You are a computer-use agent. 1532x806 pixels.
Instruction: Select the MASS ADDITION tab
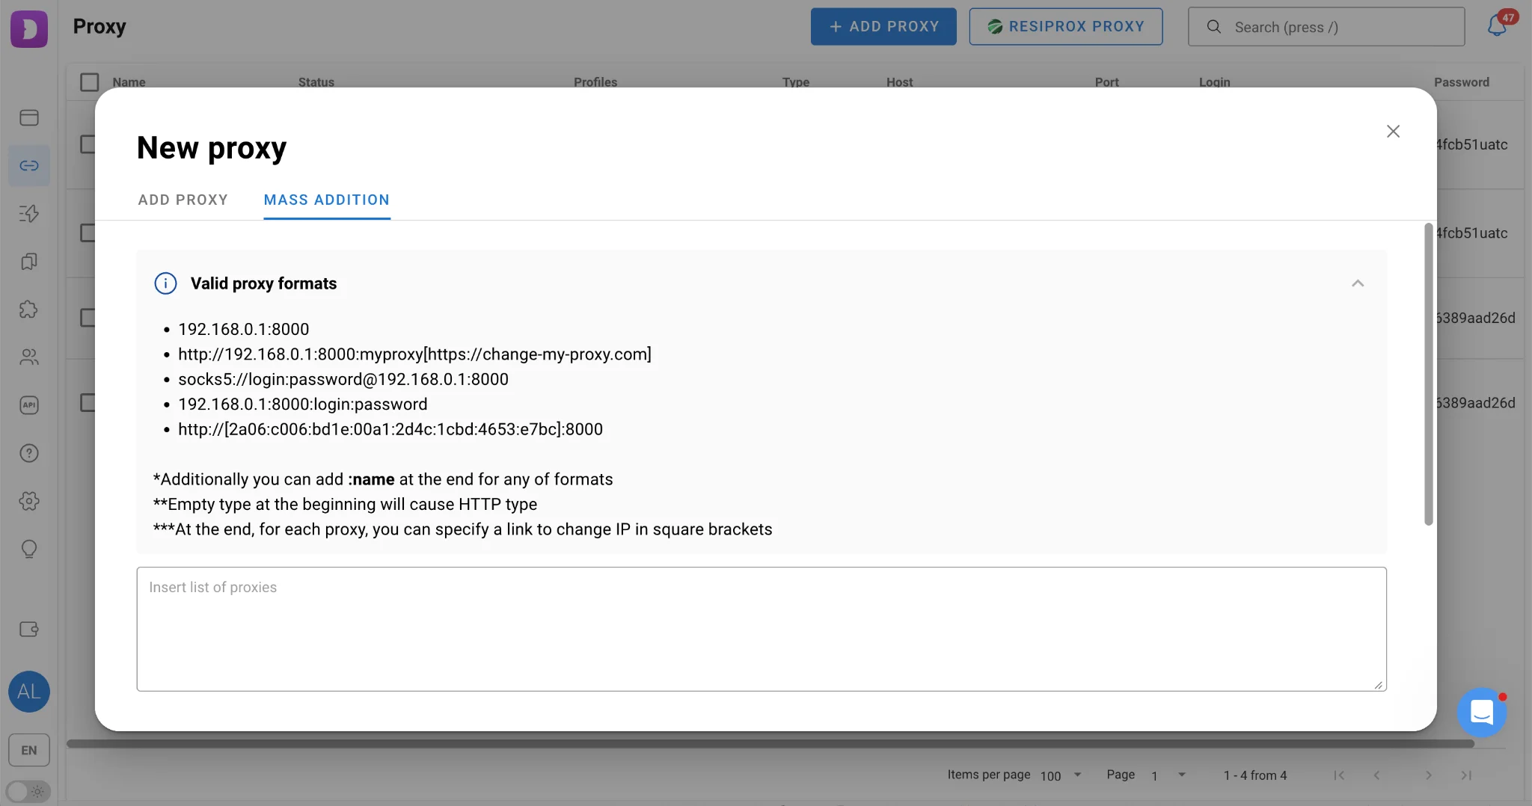click(326, 200)
